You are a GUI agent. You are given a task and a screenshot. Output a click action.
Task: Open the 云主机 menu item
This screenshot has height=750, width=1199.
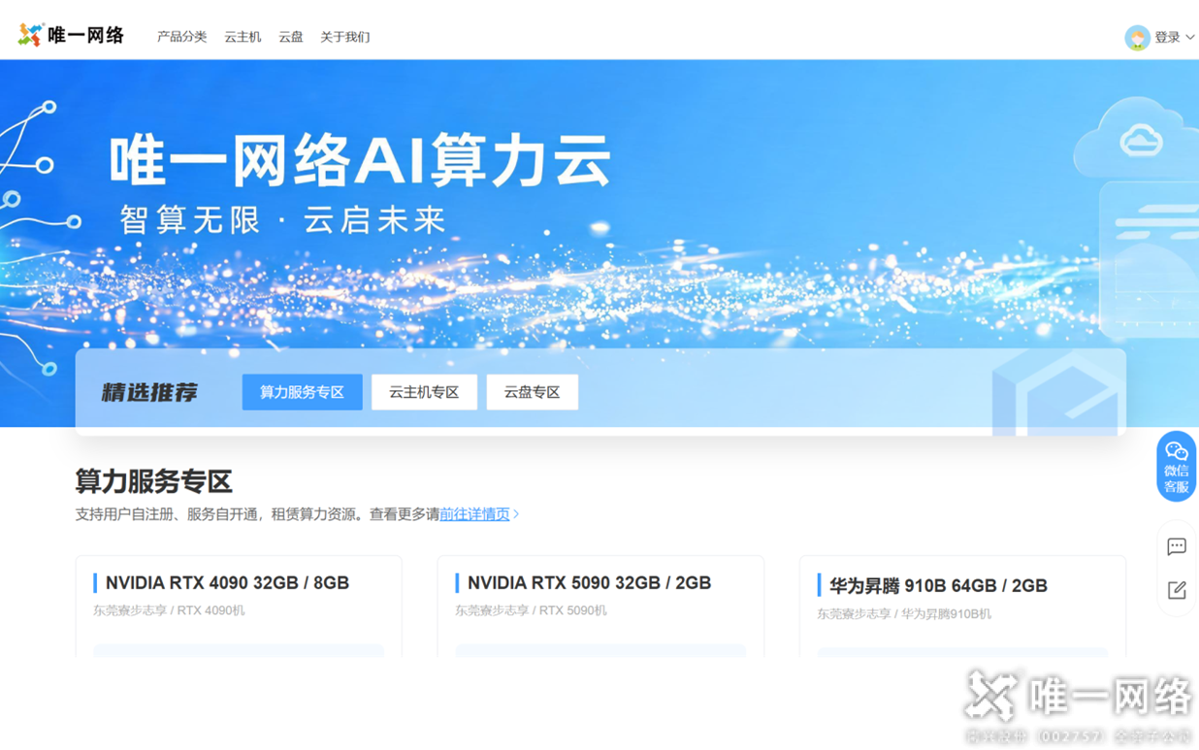pyautogui.click(x=243, y=37)
